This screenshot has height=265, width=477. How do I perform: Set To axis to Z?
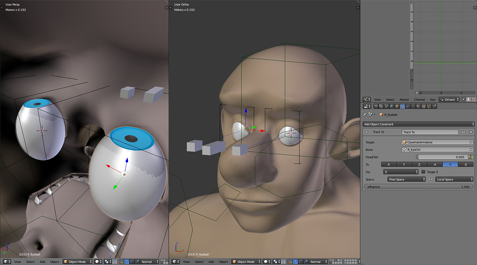[x=419, y=165]
